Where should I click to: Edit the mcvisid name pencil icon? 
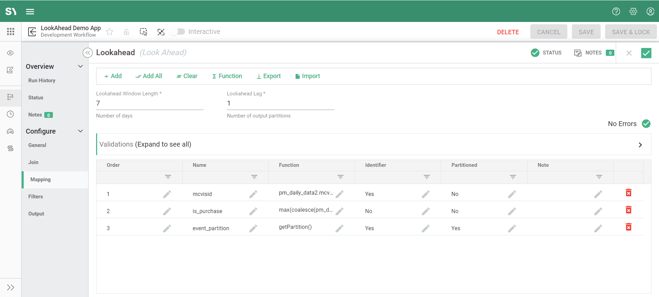[253, 194]
